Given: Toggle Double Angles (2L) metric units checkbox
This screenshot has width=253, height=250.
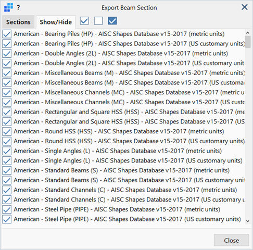Looking at the screenshot, I should tap(7, 53).
